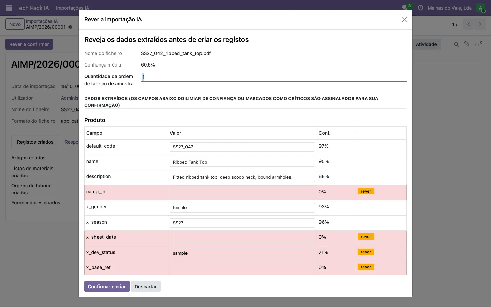491x307 pixels.
Task: Open the Tech Pack IA app menu
Action: click(x=33, y=8)
